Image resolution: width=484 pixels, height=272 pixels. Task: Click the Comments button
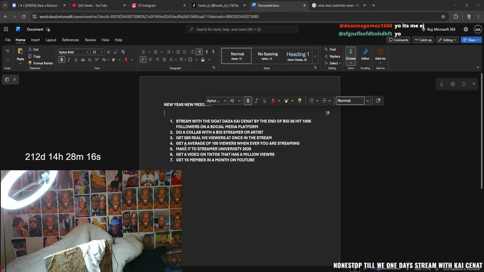click(x=398, y=40)
